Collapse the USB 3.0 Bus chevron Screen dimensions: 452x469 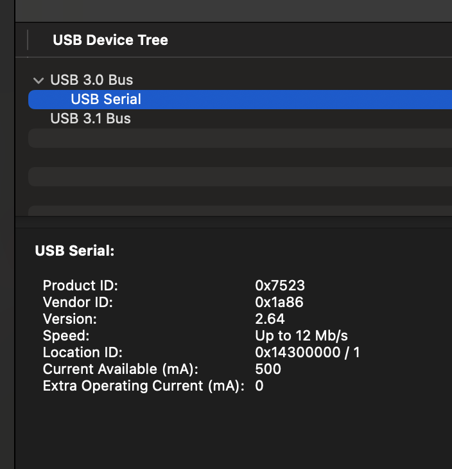pyautogui.click(x=37, y=80)
